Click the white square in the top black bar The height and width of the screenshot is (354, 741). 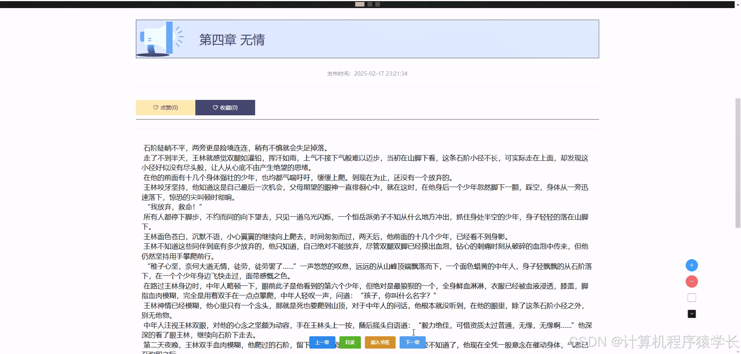click(x=360, y=4)
